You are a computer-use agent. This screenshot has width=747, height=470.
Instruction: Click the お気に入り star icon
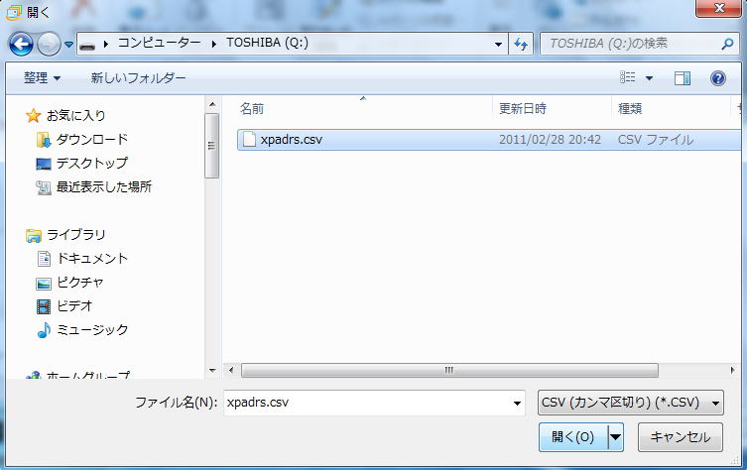(x=34, y=115)
